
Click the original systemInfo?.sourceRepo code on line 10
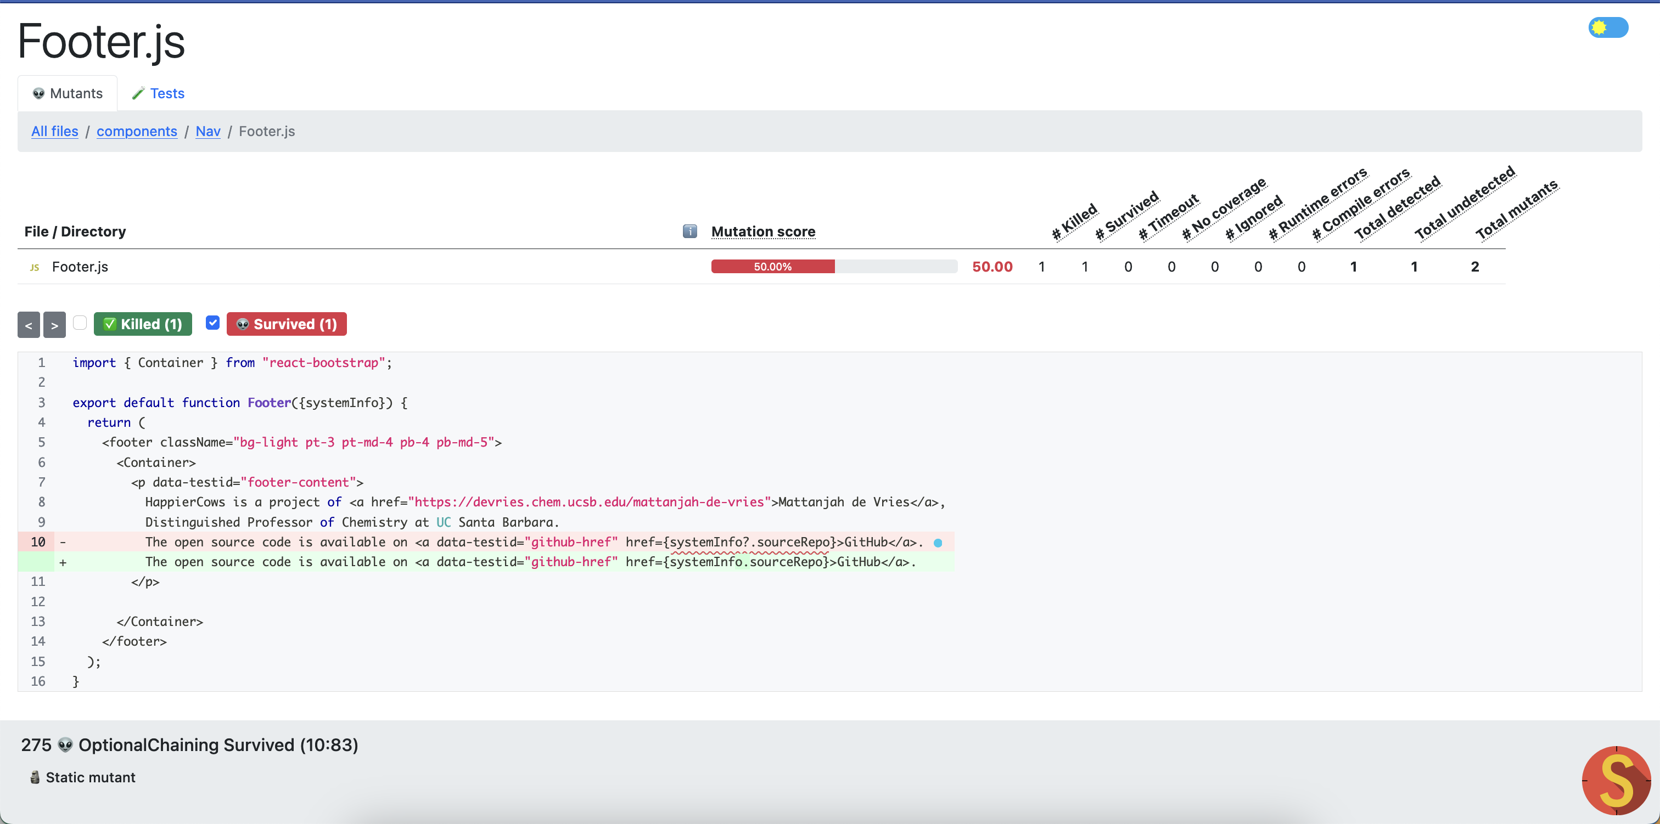[749, 543]
